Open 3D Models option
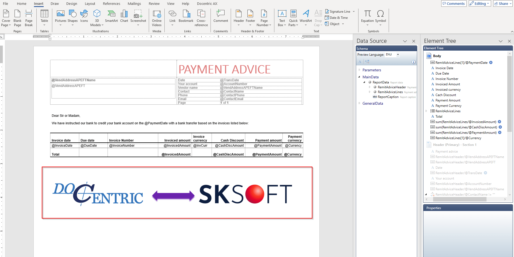Viewport: 514px width, 257px height. 97,18
